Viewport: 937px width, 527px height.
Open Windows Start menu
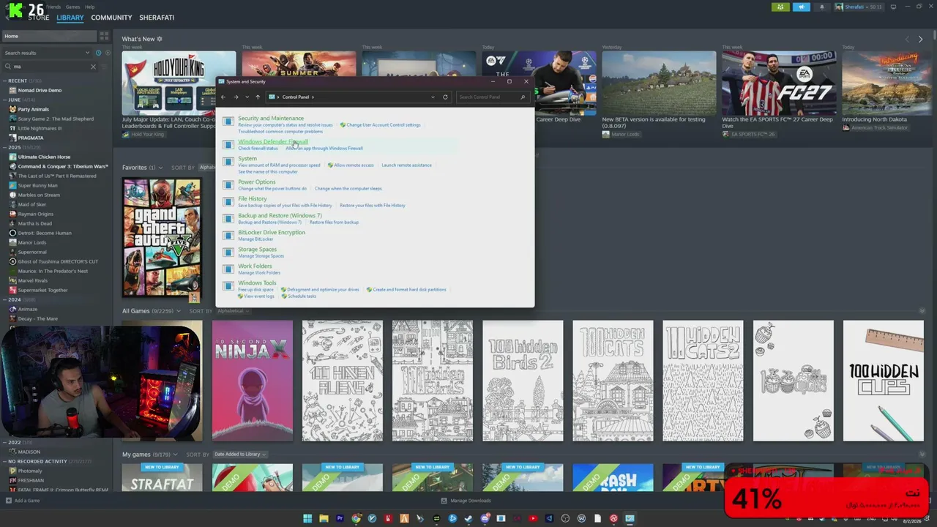tap(307, 518)
